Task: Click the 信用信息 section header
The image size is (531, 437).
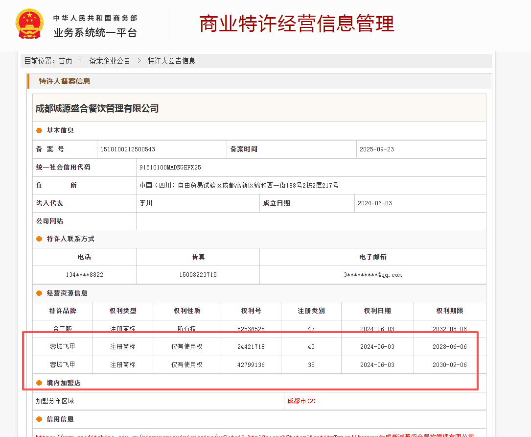Action: 60,419
